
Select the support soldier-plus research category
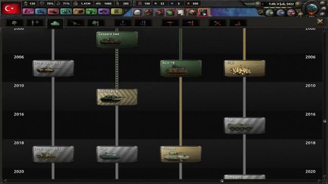pos(35,23)
